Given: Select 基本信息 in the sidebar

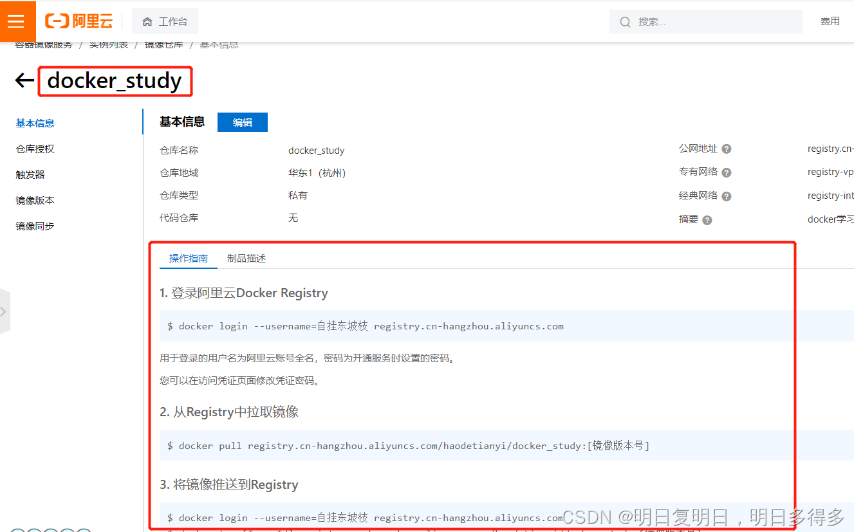Looking at the screenshot, I should coord(35,123).
